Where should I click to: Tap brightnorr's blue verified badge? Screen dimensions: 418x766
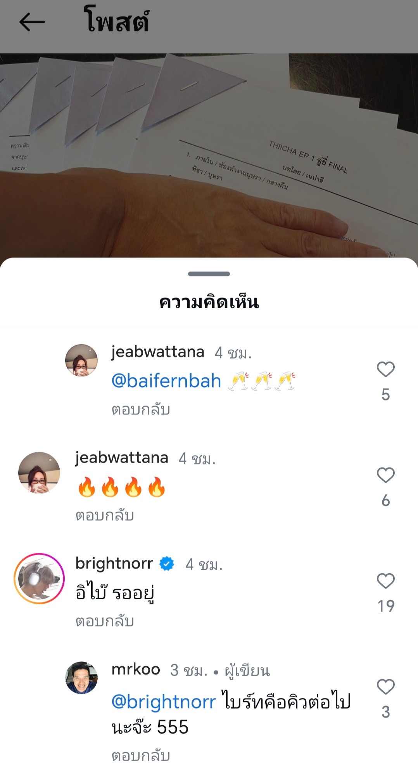coord(167,564)
